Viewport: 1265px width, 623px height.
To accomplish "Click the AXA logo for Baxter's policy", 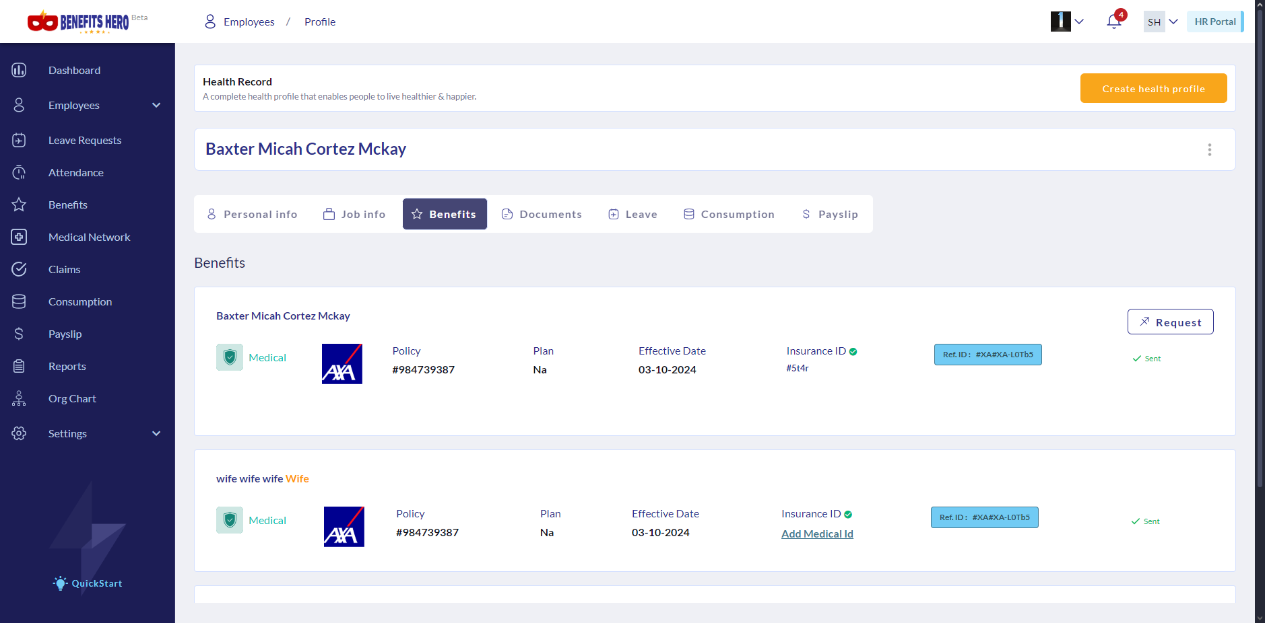I will (x=342, y=364).
